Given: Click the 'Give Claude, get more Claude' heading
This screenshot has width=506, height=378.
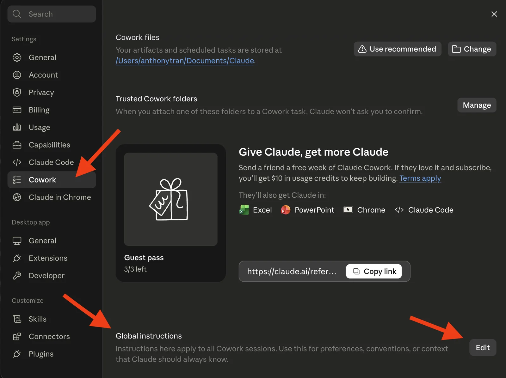Looking at the screenshot, I should [313, 152].
